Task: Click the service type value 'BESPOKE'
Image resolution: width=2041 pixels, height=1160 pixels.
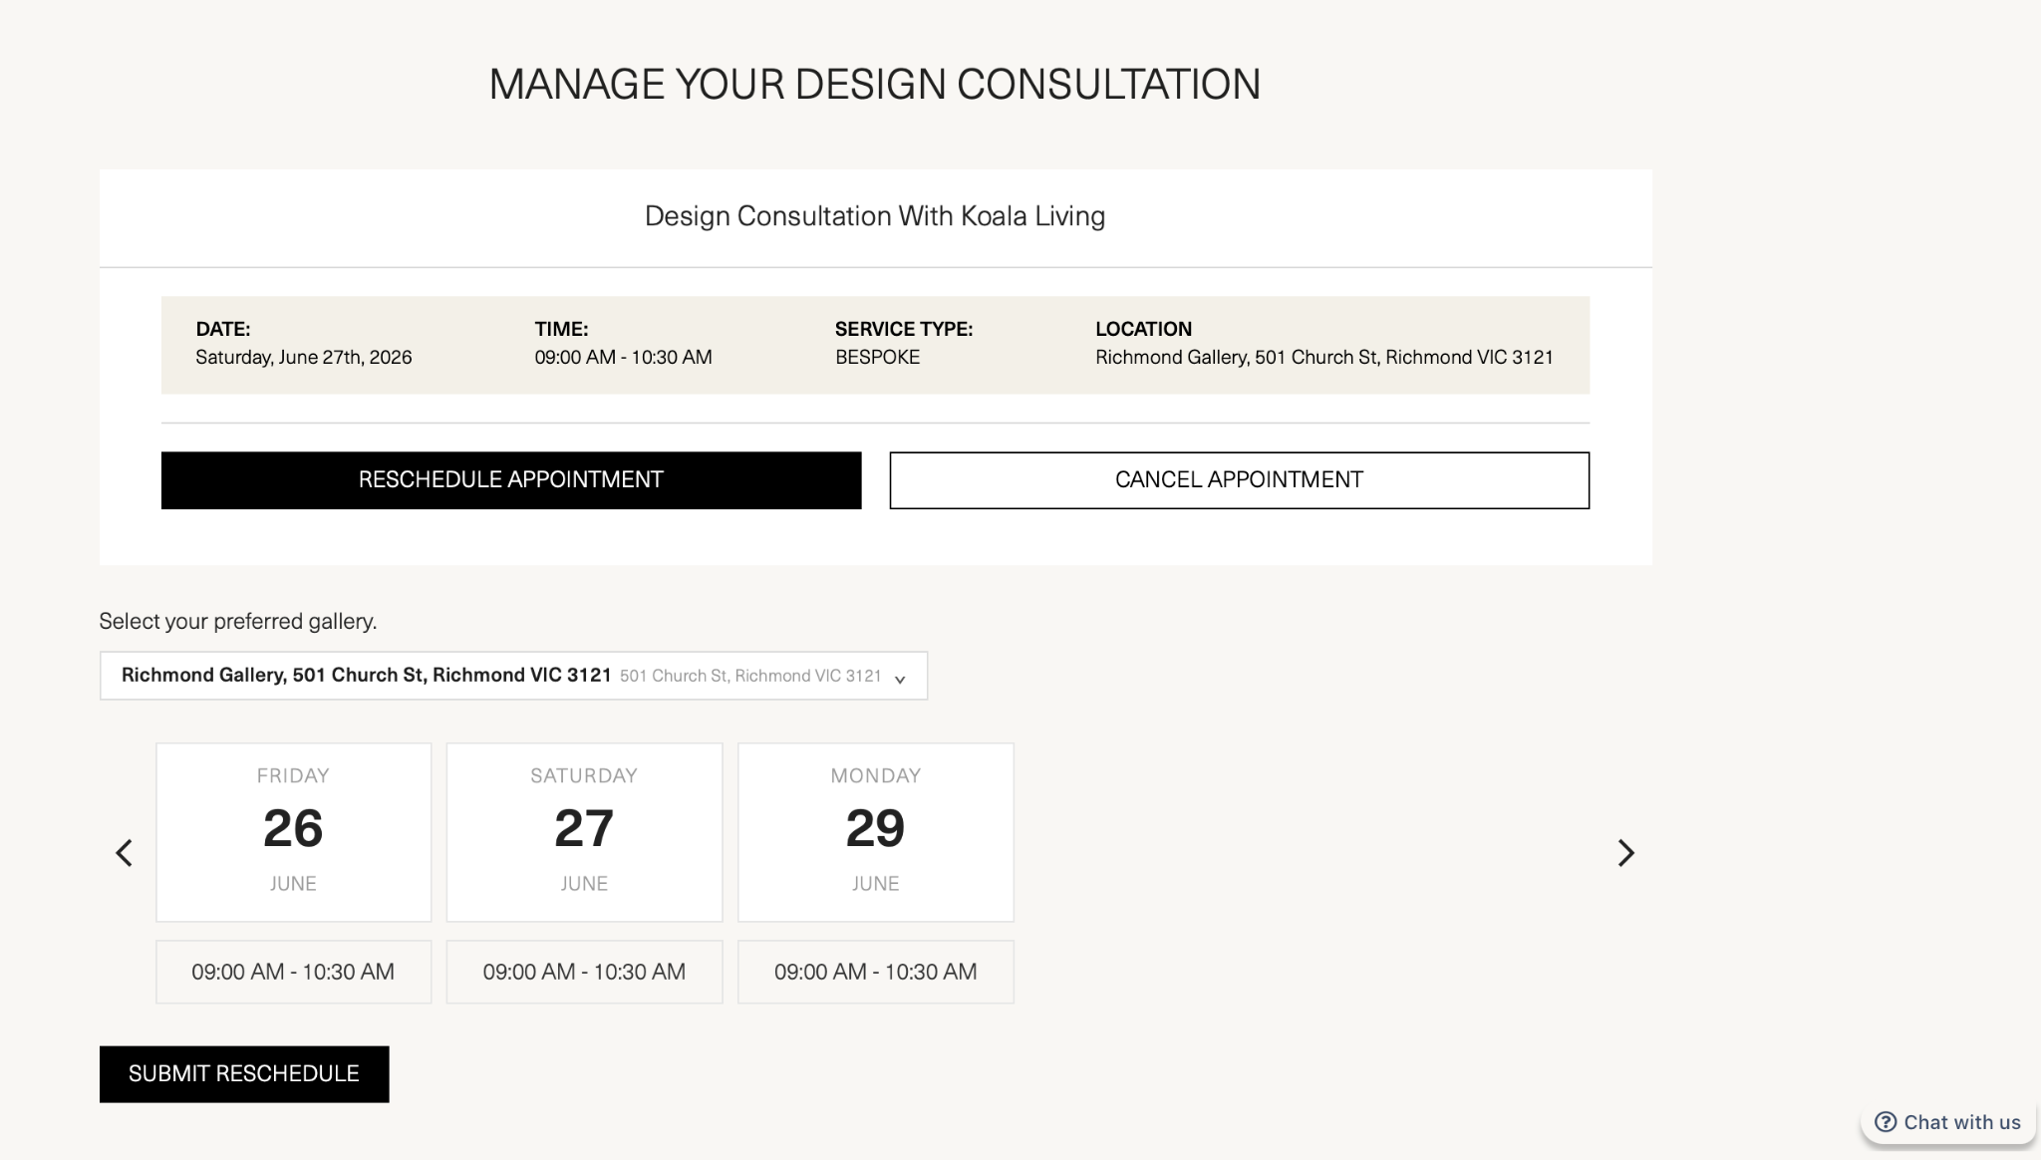Action: 877,357
